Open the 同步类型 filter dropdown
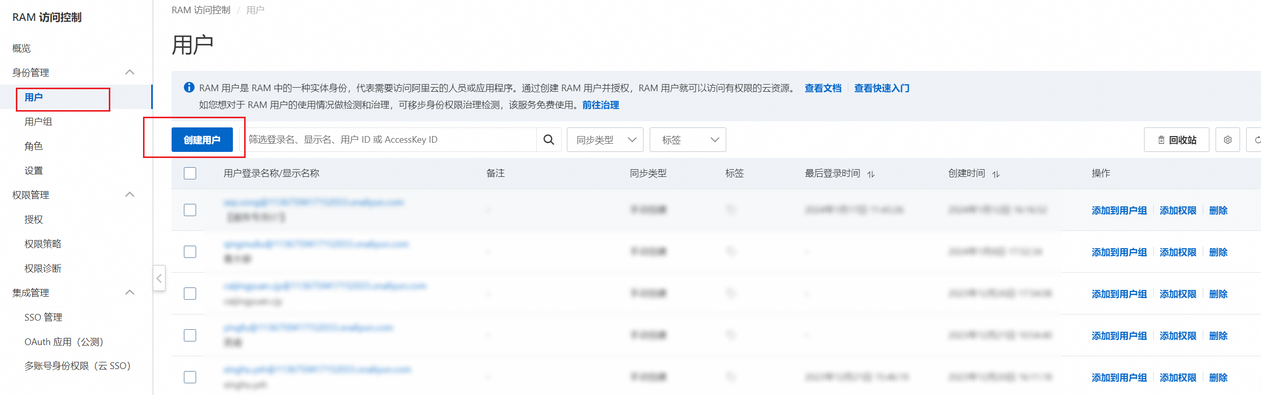 pyautogui.click(x=605, y=140)
